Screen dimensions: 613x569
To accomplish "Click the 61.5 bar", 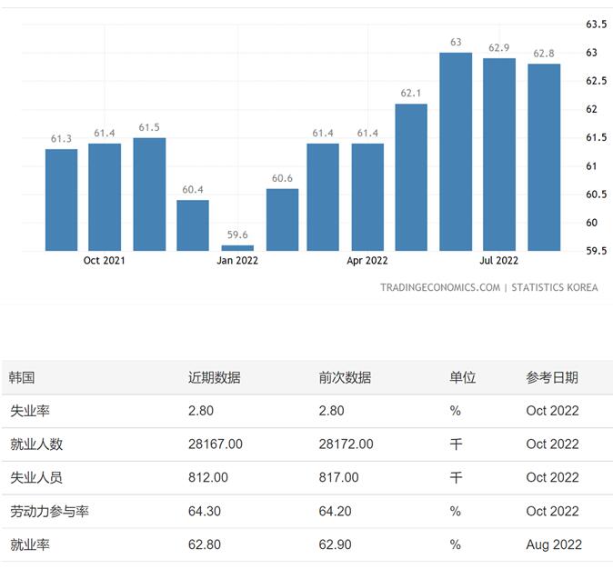I will tap(149, 195).
